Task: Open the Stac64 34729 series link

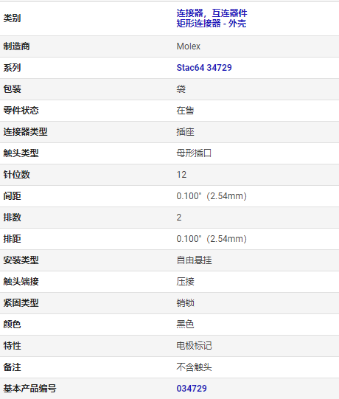Action: (x=204, y=68)
